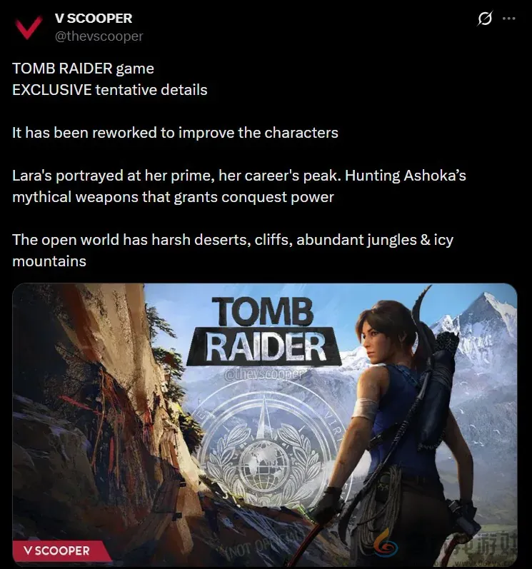Visit the @thevscooper handle link

point(99,36)
